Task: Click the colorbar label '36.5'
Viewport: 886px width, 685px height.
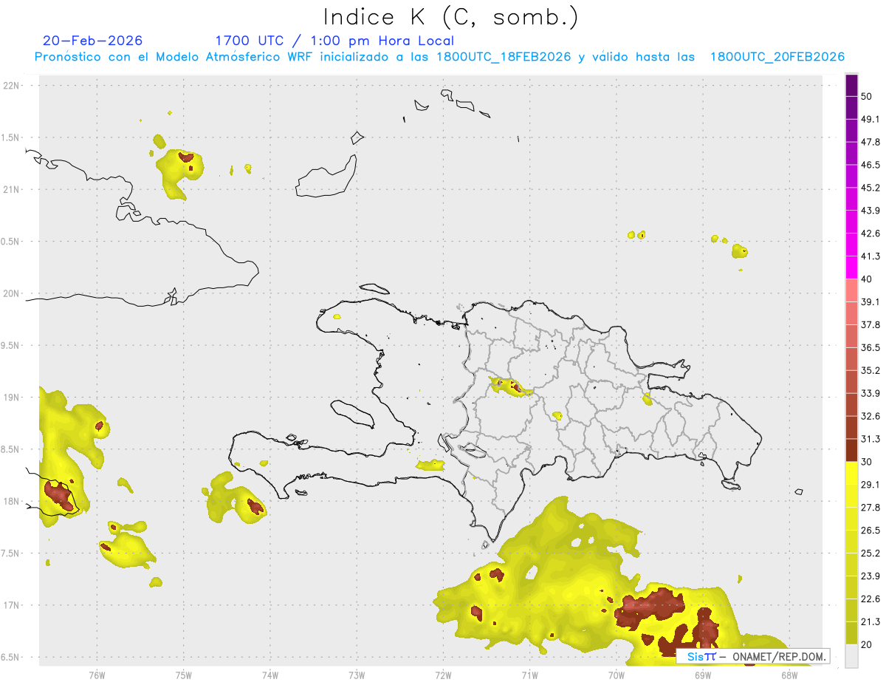Action: pos(870,347)
